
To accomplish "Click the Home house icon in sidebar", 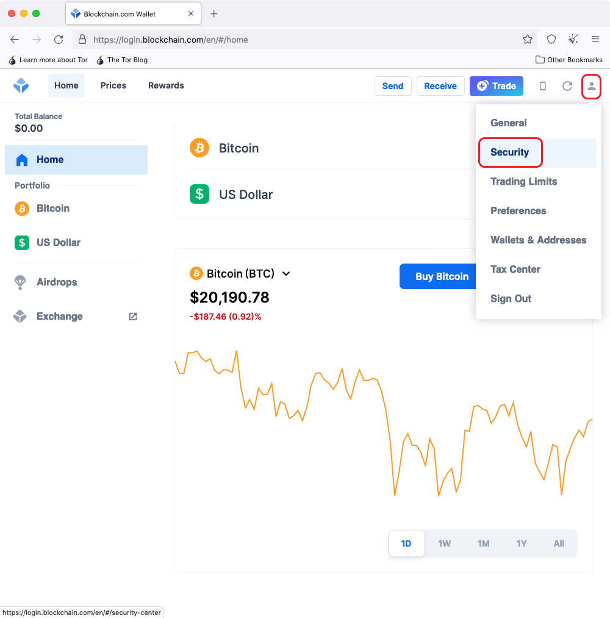I will (x=22, y=160).
